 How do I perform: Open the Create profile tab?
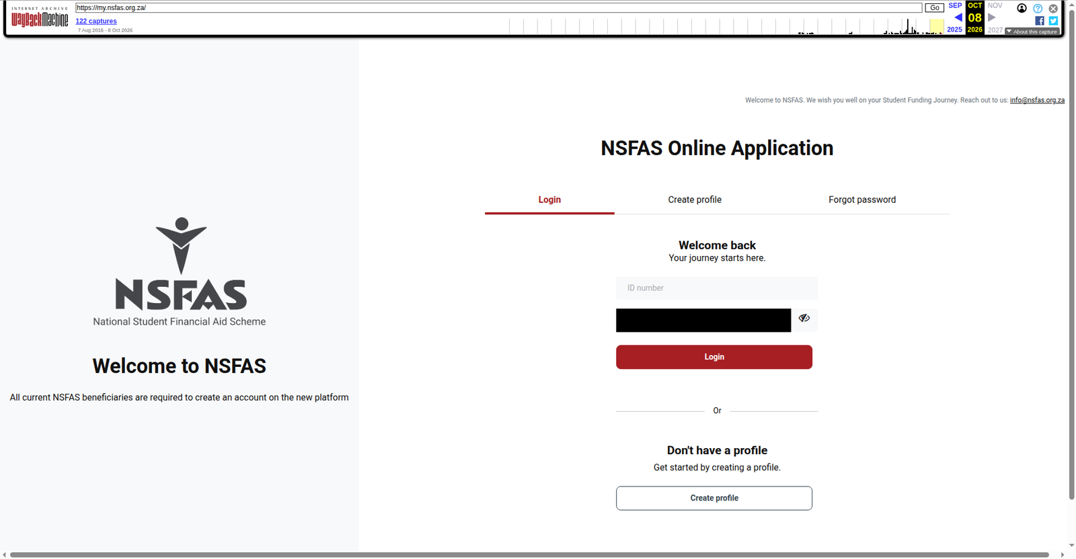(x=695, y=200)
